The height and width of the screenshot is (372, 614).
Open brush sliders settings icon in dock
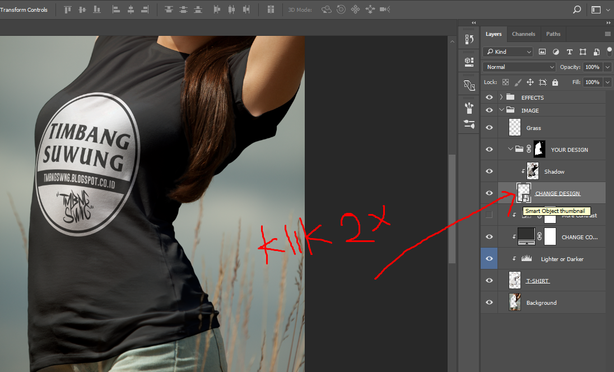coord(469,124)
